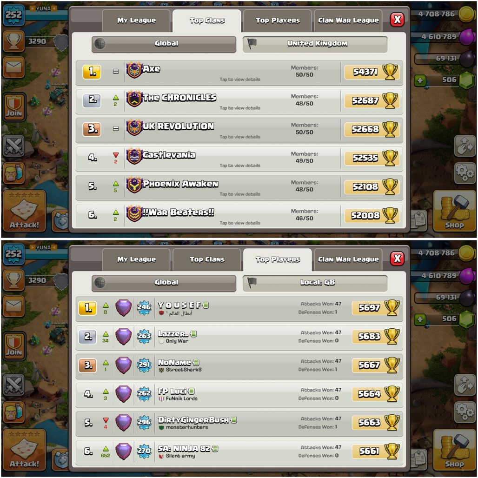Viewport: 478px width, 478px height.
Task: Click the trophy ranking icon in bottom screenshot
Action: pyautogui.click(x=14, y=280)
